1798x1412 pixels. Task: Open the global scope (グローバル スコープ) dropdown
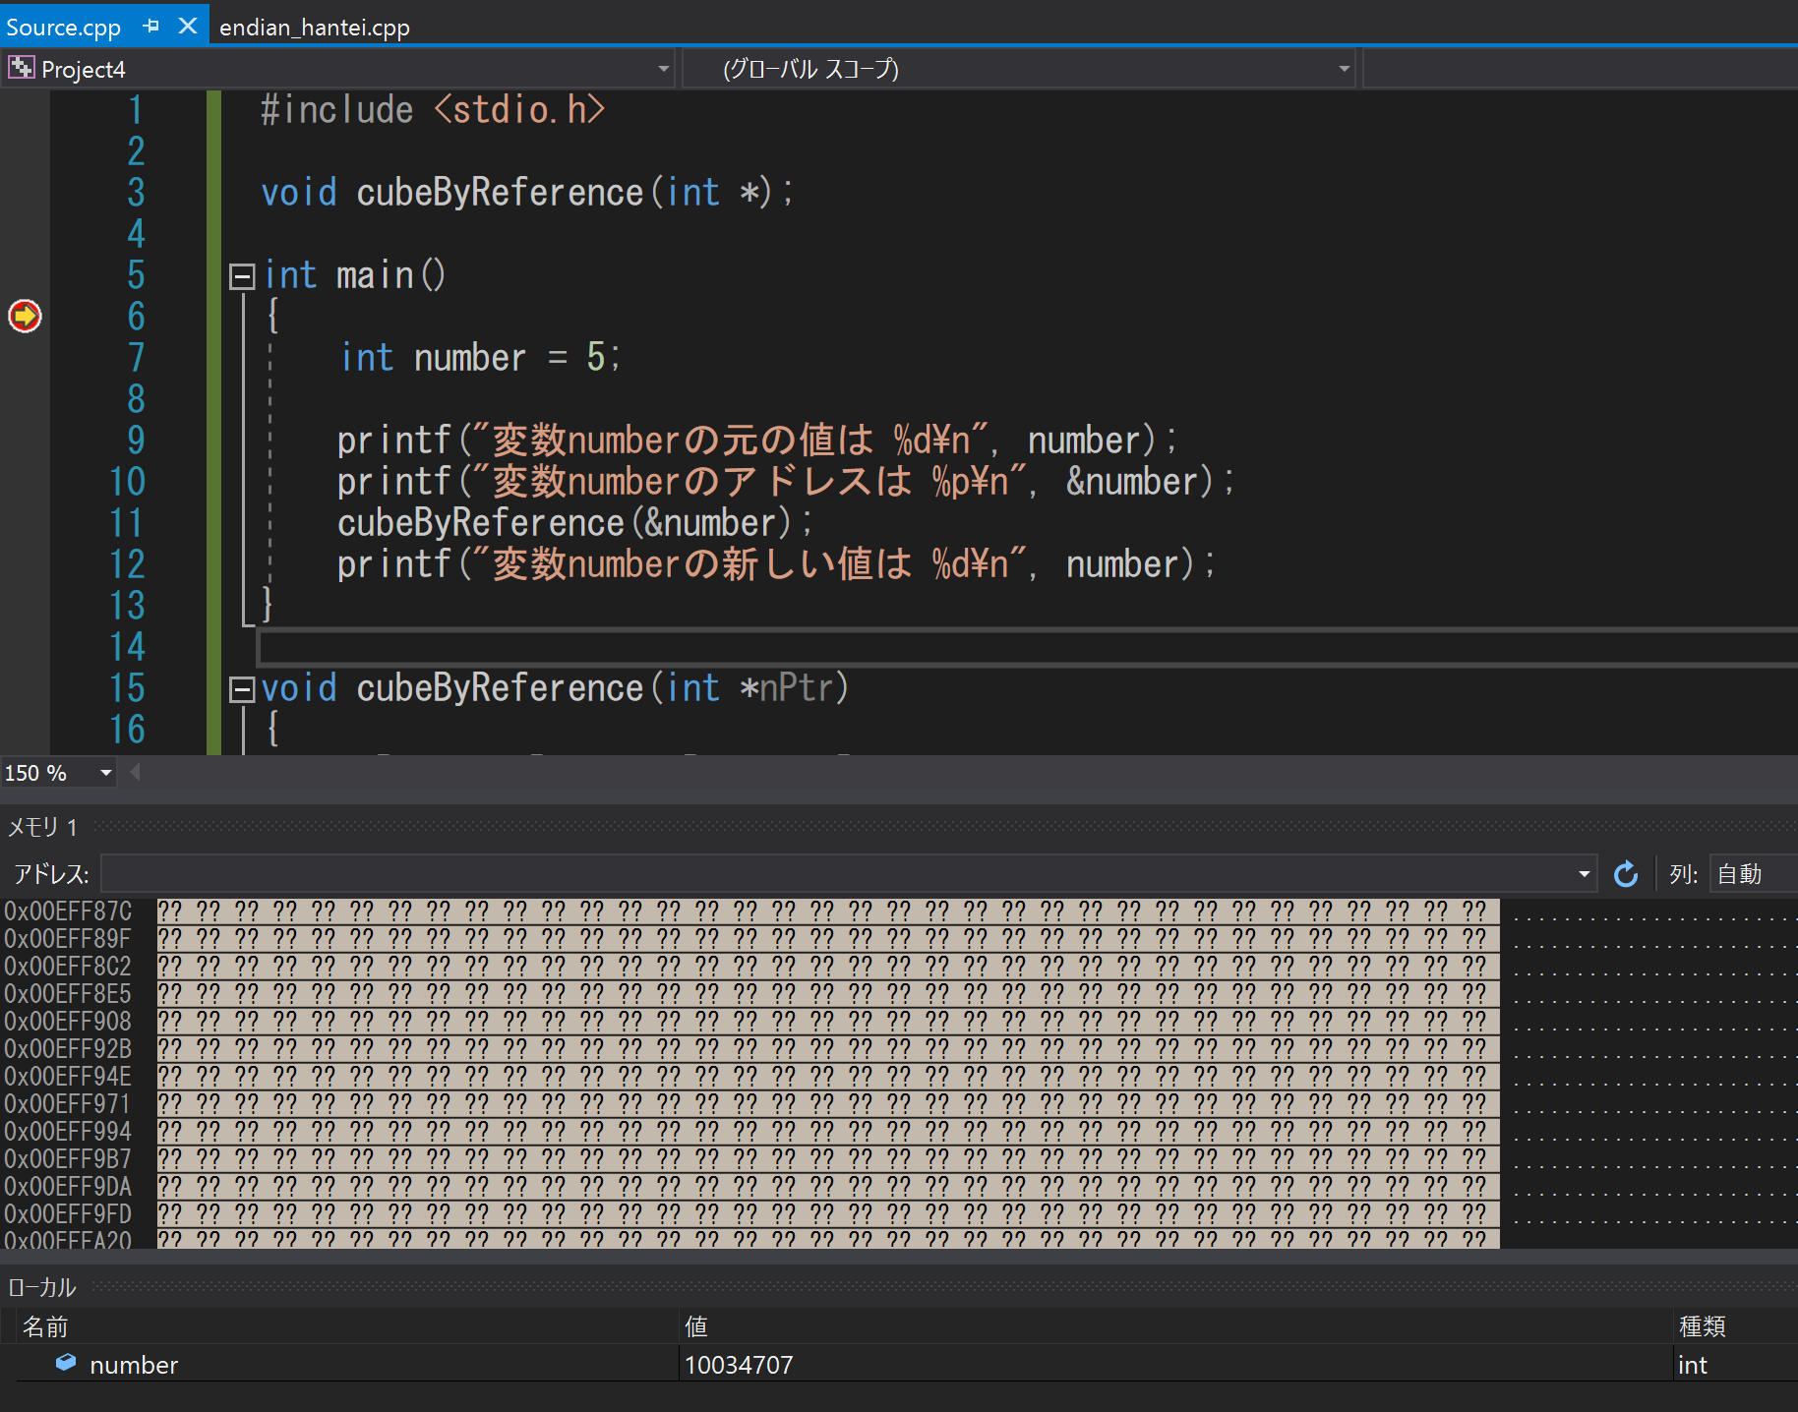coord(1344,69)
